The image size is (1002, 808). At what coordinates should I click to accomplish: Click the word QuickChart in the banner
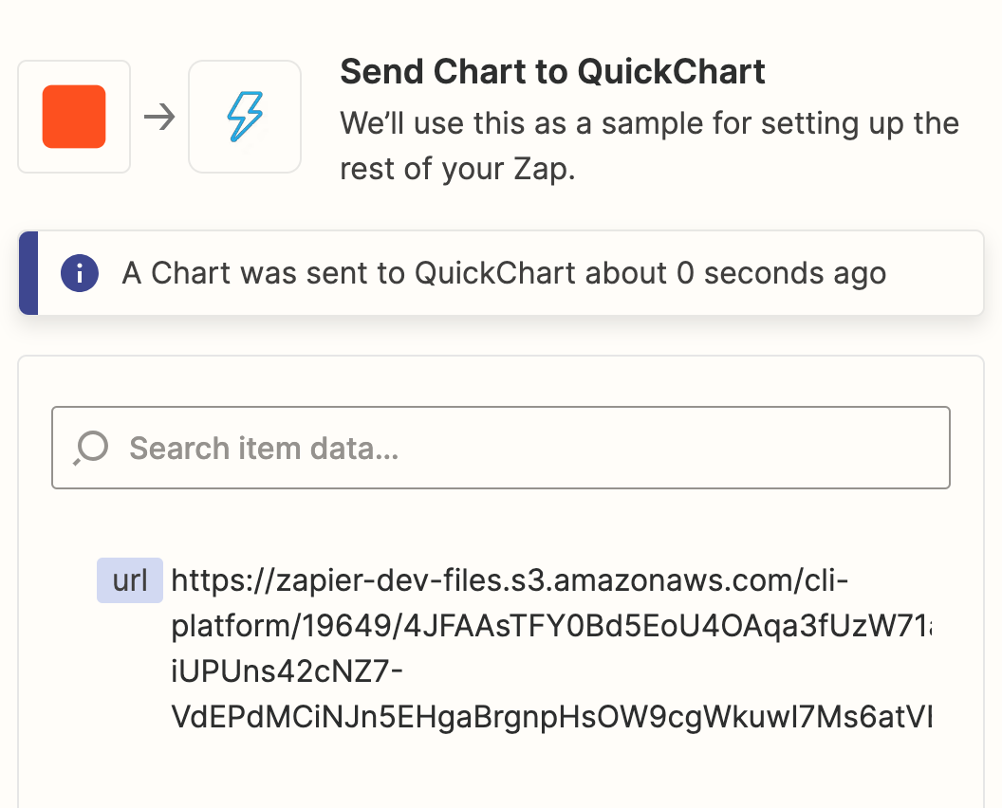(495, 273)
